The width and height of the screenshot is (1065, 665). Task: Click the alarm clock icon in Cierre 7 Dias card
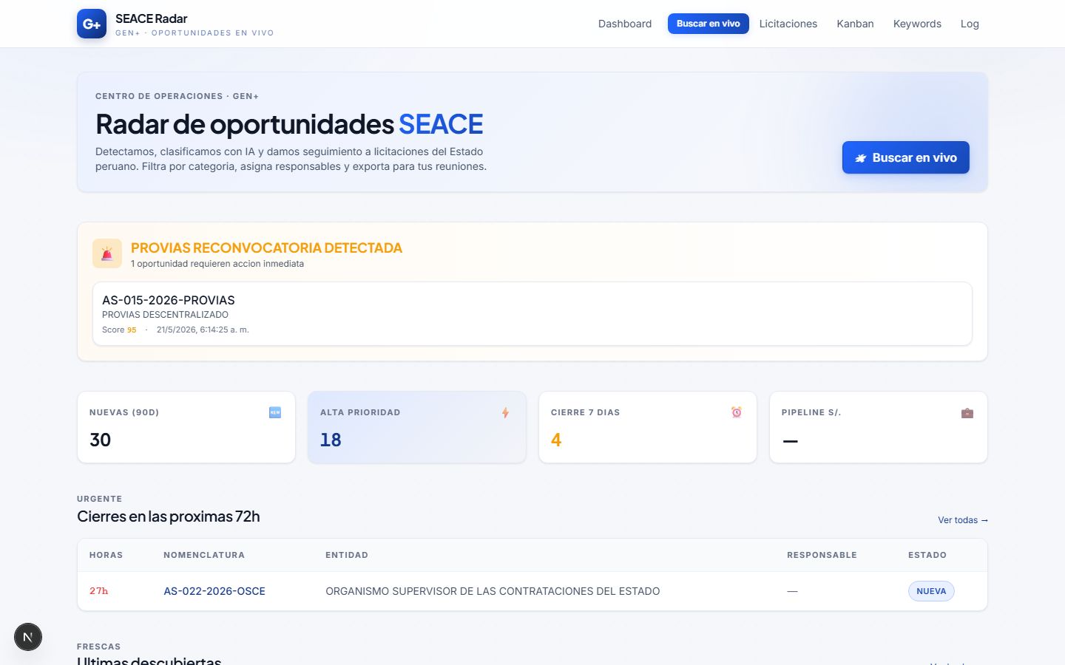[x=737, y=412]
